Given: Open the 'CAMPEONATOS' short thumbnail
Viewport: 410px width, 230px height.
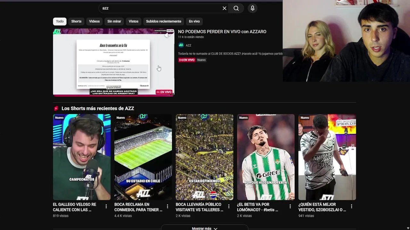Looking at the screenshot, I should [x=82, y=157].
